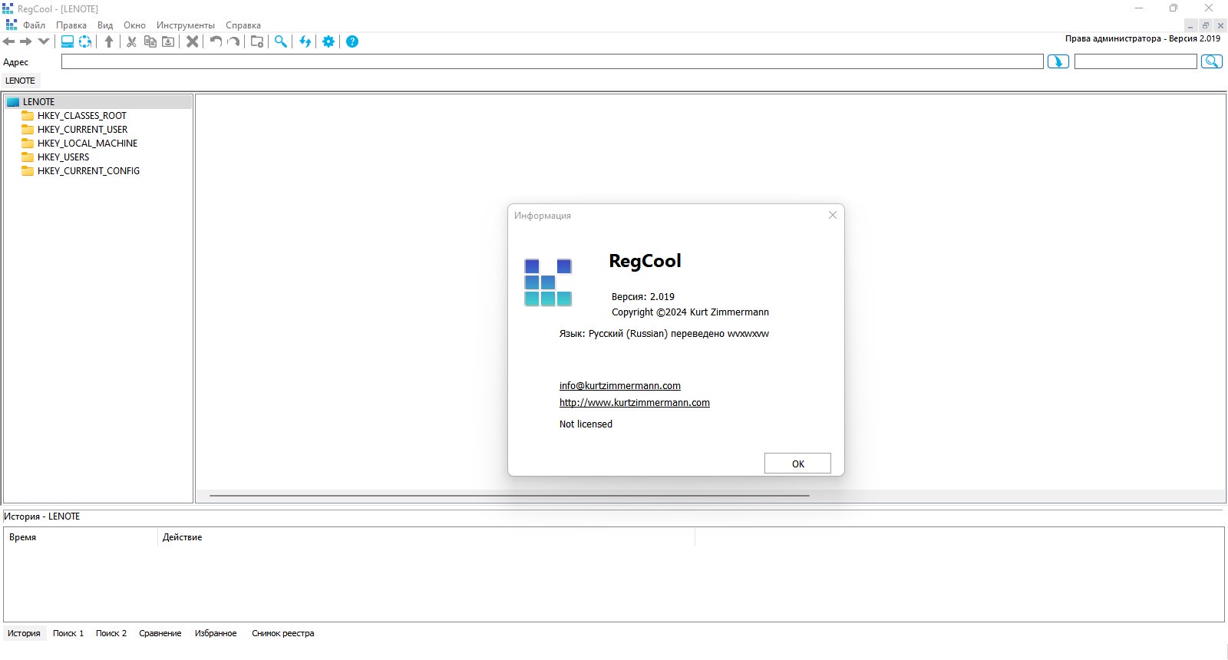Click the horizontal scrollbar in the values pane
1228x660 pixels.
(x=510, y=496)
